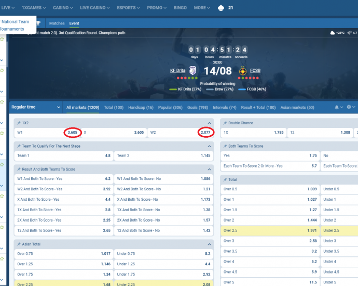Bet Over 3.5 total at 3.2

tap(270, 251)
